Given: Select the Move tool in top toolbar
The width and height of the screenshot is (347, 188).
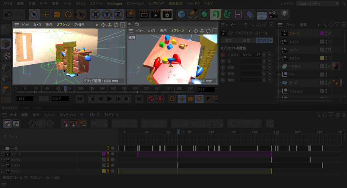Looking at the screenshot, I should tap(45, 14).
